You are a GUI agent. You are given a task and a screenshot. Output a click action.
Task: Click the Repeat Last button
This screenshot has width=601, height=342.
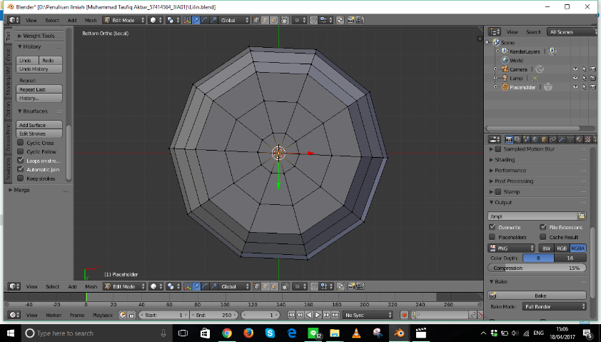click(x=39, y=89)
